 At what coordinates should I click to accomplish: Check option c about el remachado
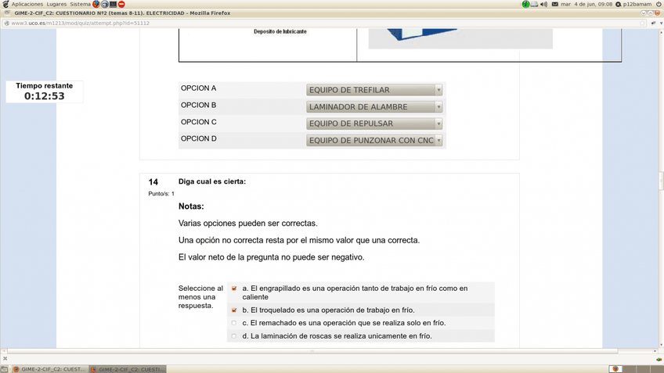click(234, 323)
